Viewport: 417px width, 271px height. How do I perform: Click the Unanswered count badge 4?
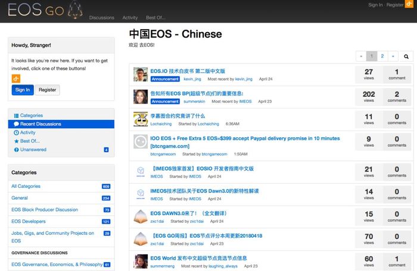pos(106,150)
